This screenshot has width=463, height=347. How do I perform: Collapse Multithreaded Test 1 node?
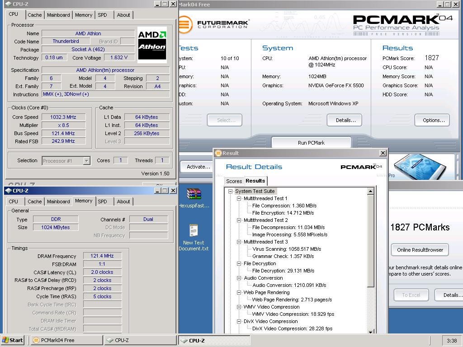(239, 199)
